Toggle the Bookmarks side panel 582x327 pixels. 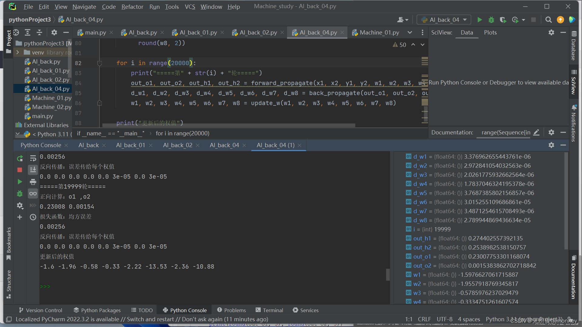9,243
